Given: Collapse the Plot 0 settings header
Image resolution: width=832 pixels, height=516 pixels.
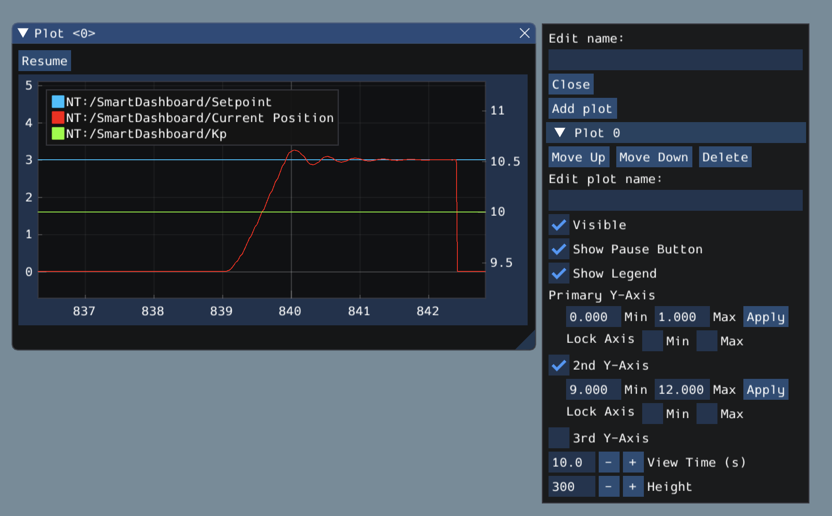Looking at the screenshot, I should [x=560, y=133].
